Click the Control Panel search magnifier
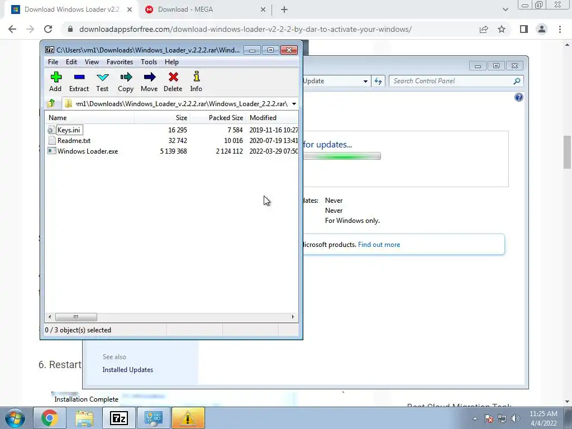The width and height of the screenshot is (572, 429). tap(517, 81)
